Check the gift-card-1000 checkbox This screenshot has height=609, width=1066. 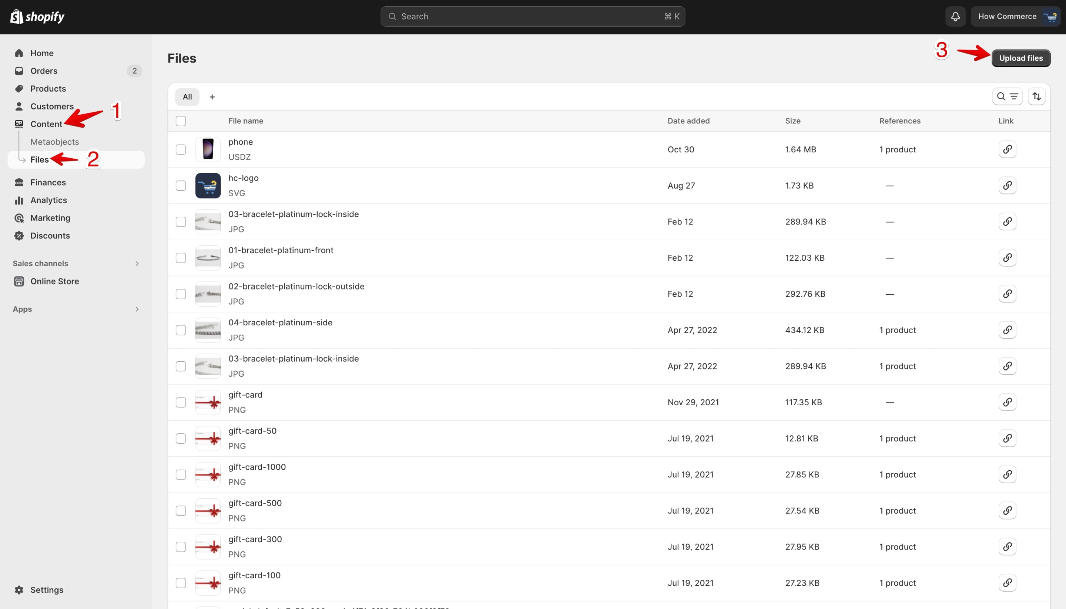[181, 474]
